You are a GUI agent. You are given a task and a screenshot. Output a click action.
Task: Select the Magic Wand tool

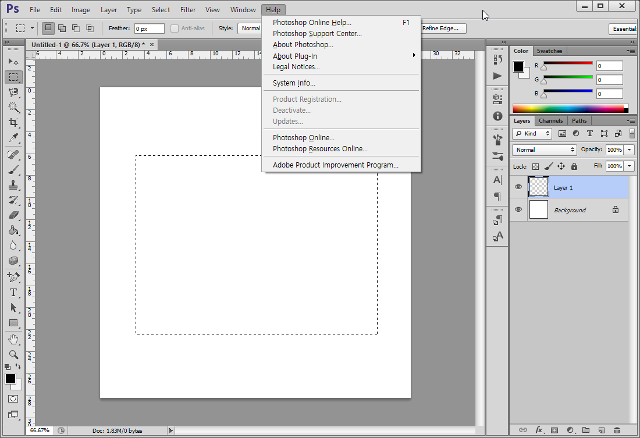tap(13, 108)
